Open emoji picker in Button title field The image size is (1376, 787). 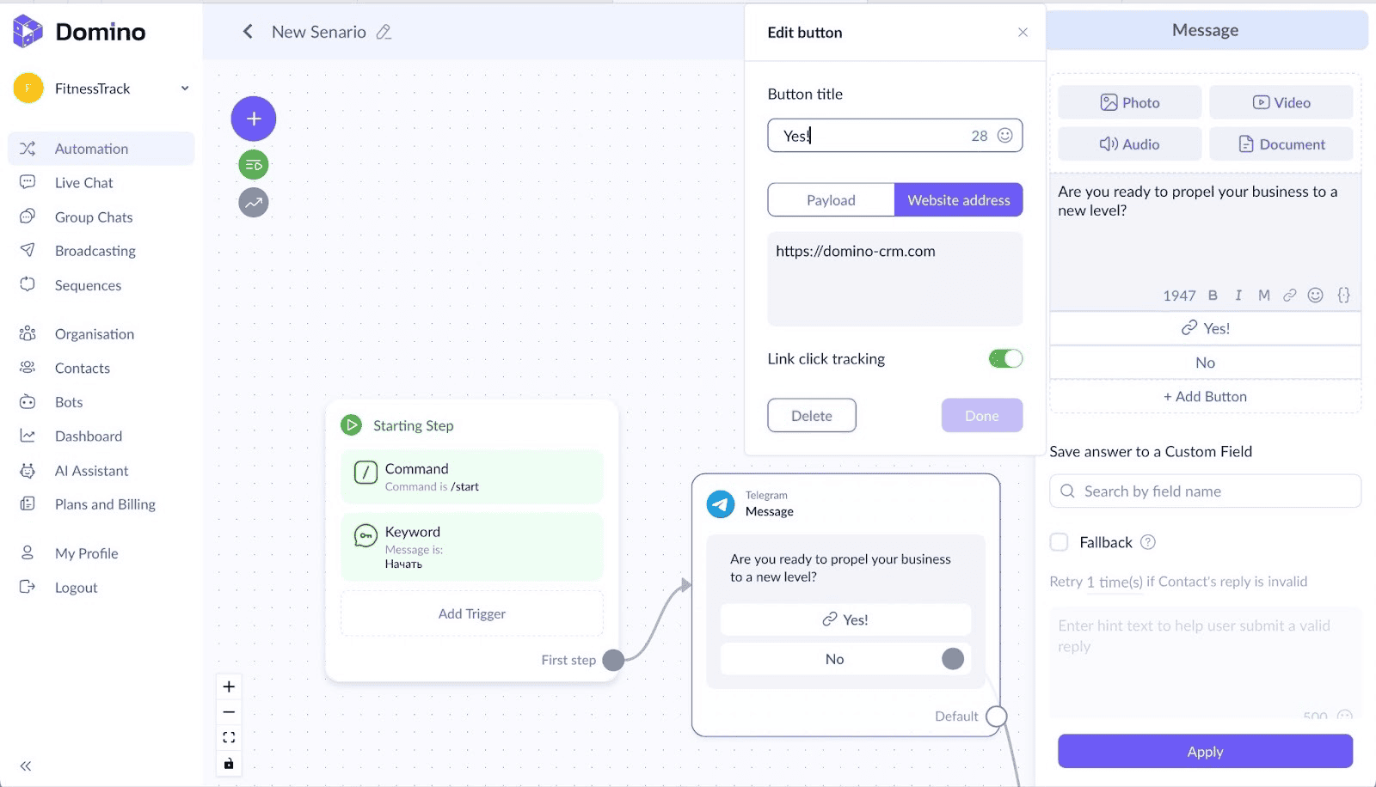click(1004, 135)
